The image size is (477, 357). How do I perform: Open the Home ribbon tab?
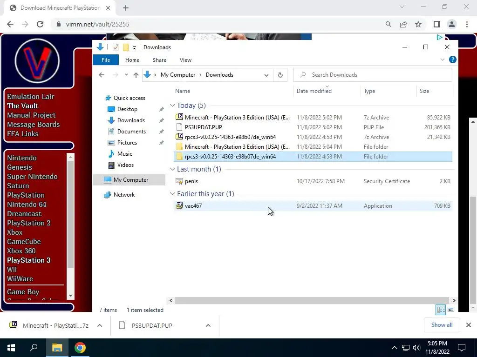[x=132, y=60]
